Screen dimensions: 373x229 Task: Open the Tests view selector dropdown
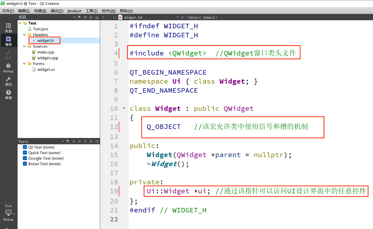tap(63, 141)
